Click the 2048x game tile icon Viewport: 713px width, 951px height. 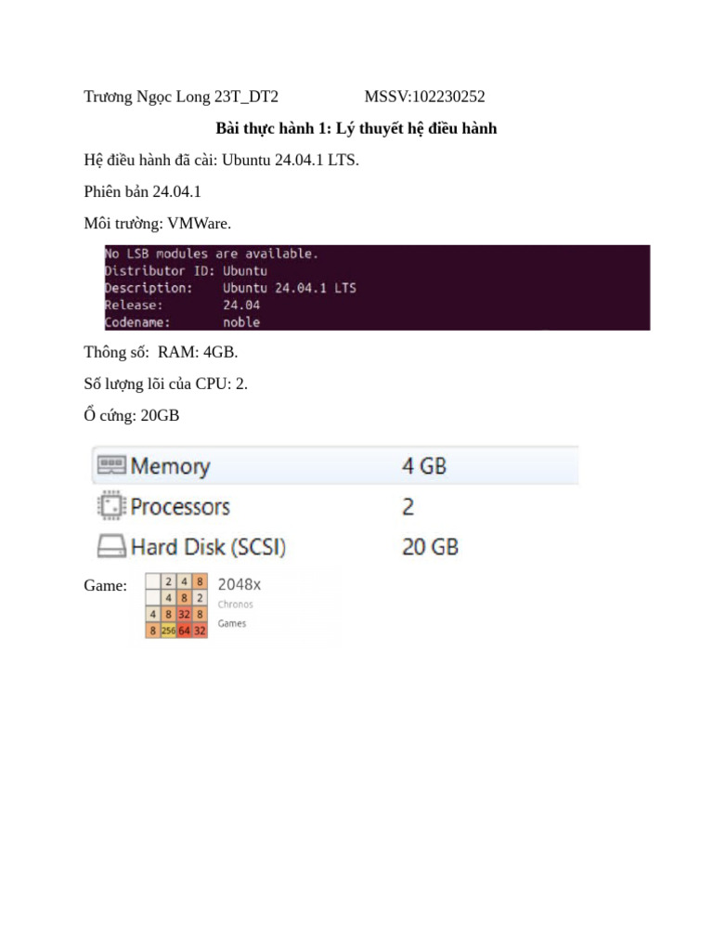pyautogui.click(x=175, y=606)
